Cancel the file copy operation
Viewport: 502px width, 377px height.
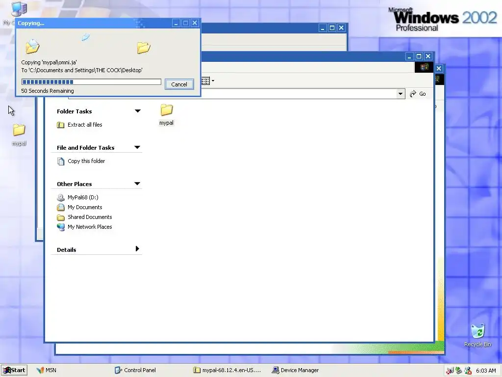point(179,84)
